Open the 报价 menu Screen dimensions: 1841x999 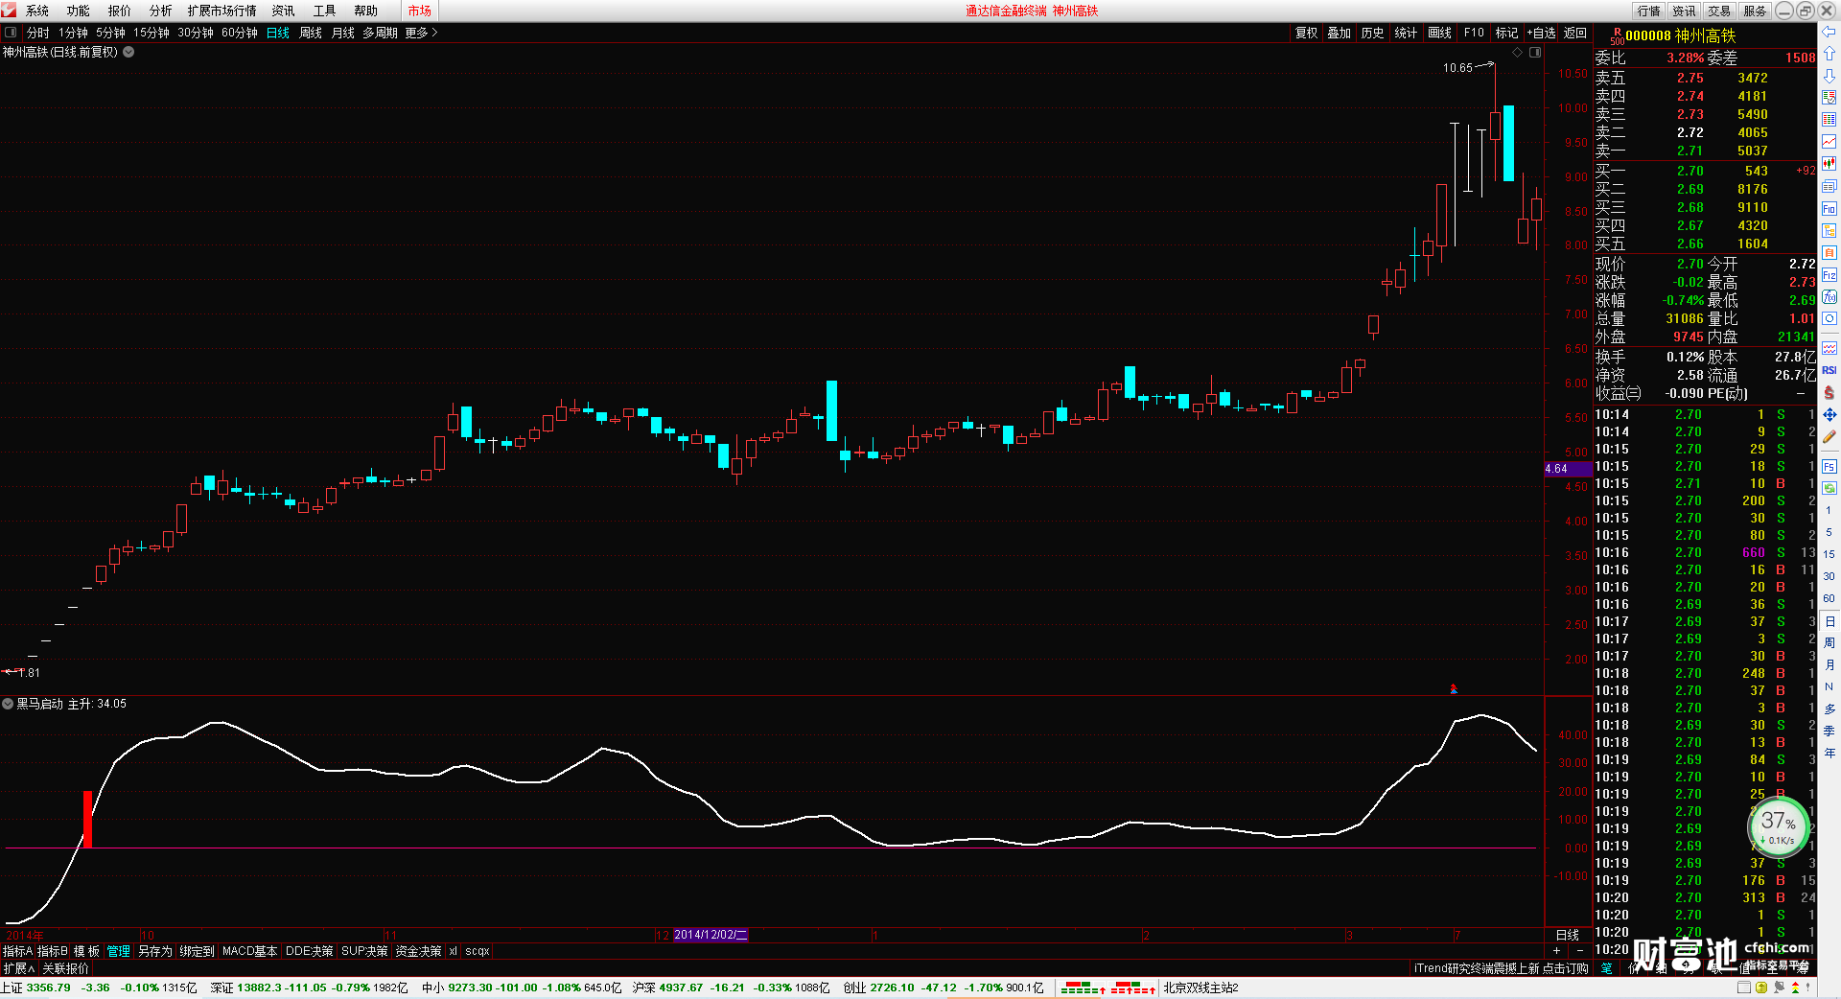click(x=120, y=11)
